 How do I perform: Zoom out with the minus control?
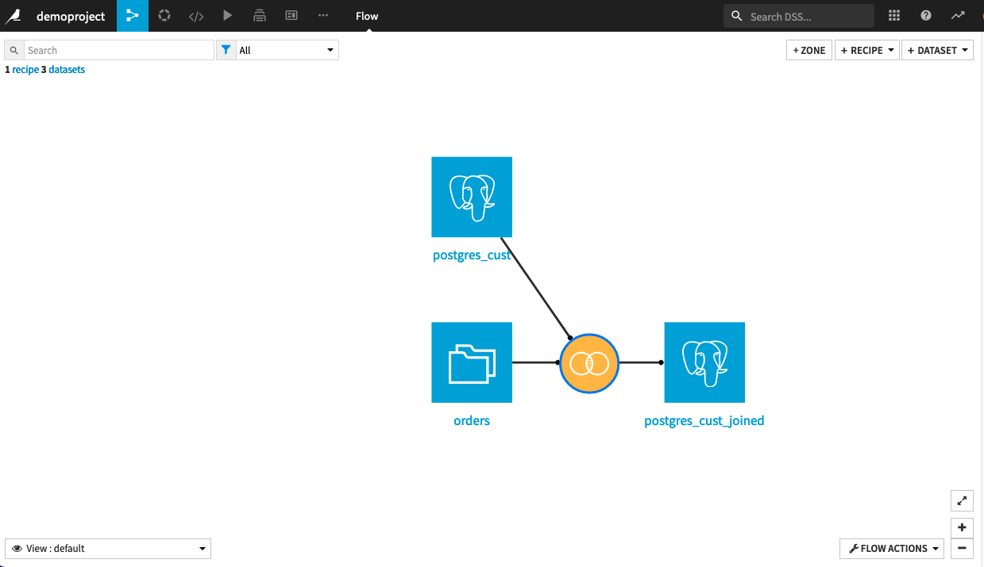pyautogui.click(x=962, y=548)
